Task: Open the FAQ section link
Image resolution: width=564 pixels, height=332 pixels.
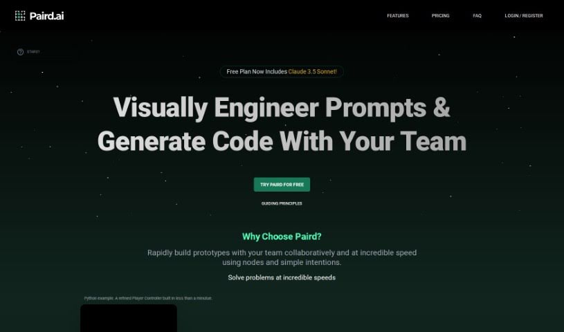Action: [x=477, y=16]
